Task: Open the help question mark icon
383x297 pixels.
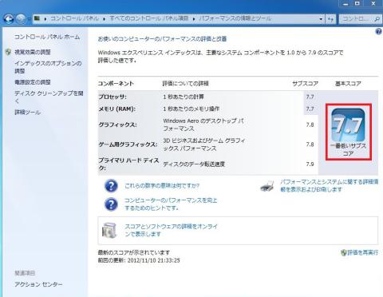Action: 378,32
